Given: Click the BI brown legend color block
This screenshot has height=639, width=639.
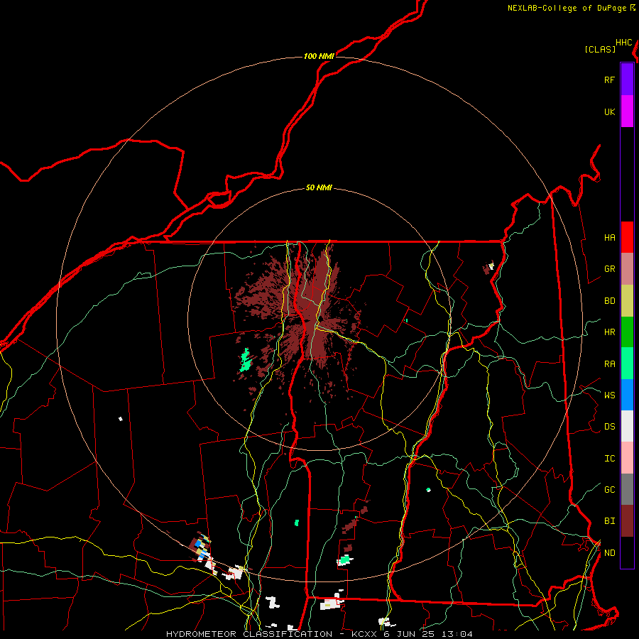Looking at the screenshot, I should click(627, 521).
